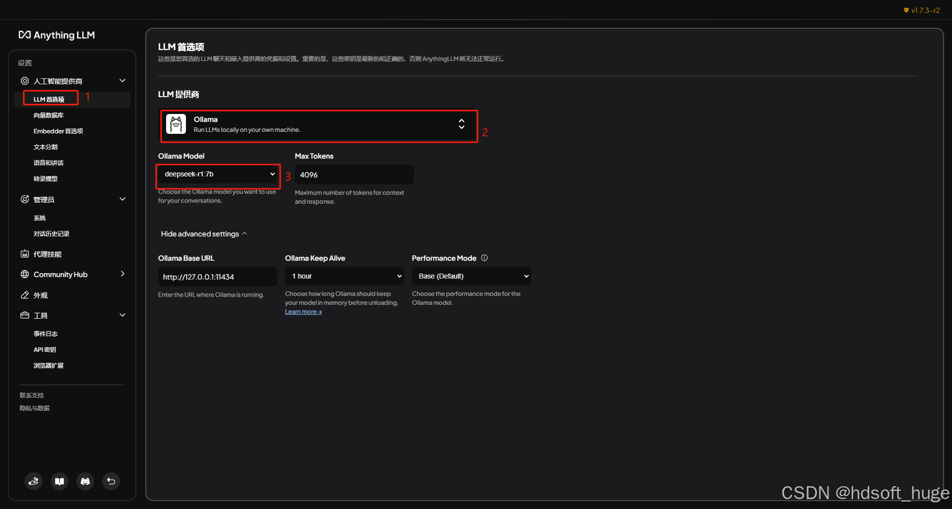Open 向量数据库 settings
This screenshot has height=509, width=952.
(49, 115)
